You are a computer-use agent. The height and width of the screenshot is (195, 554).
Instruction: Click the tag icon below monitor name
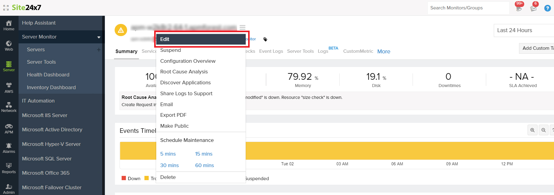265,39
